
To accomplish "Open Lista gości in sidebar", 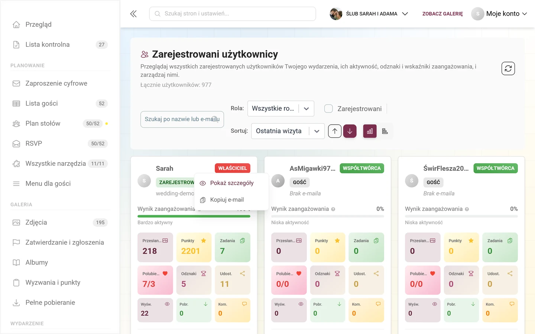I will (60, 104).
